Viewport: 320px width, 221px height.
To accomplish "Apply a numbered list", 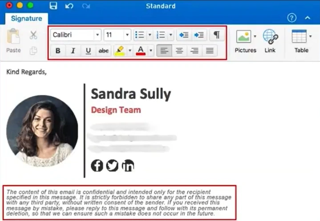I will point(161,35).
